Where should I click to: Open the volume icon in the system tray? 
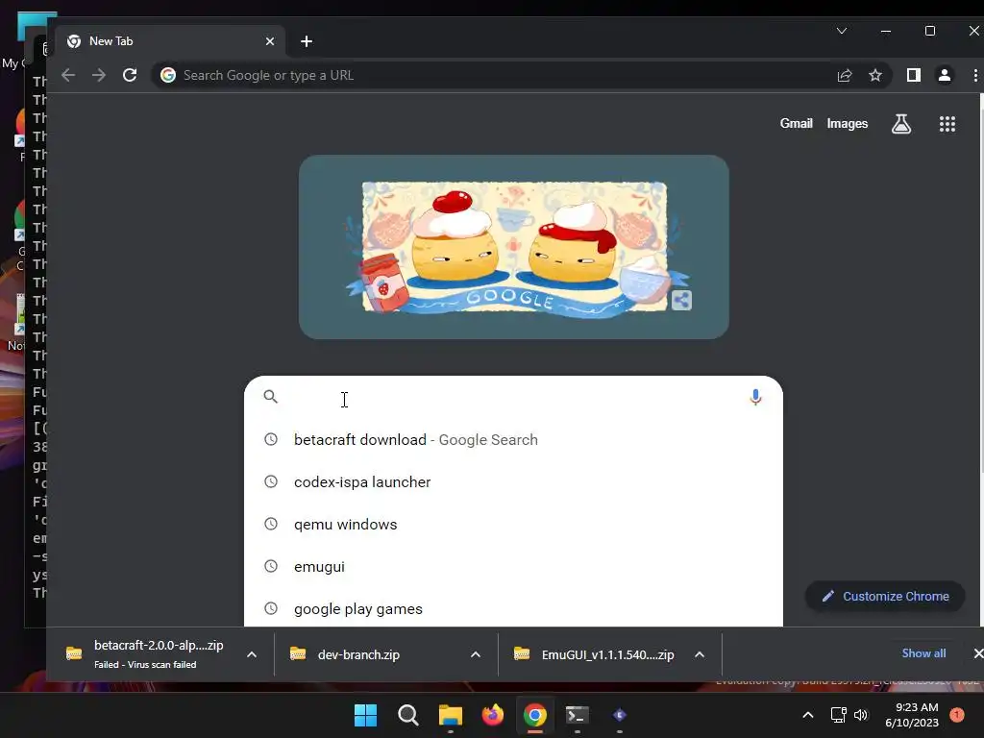[x=861, y=715]
